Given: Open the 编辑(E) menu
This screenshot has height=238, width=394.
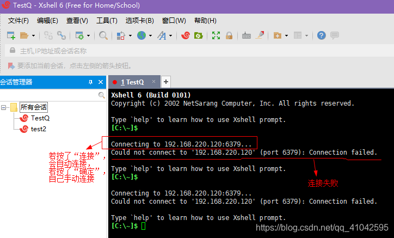Looking at the screenshot, I should click(x=47, y=21).
